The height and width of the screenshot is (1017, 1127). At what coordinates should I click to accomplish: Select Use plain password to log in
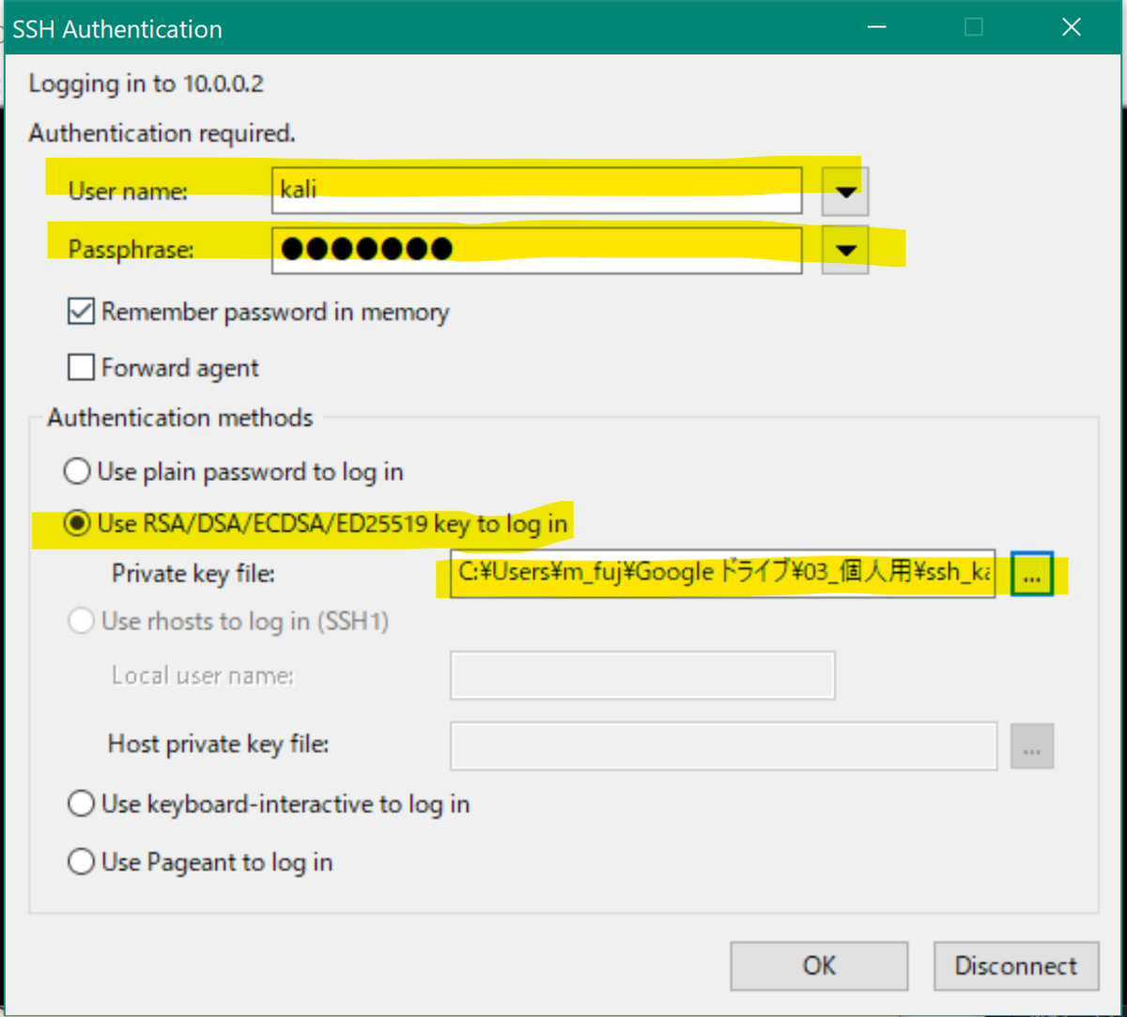tap(77, 470)
